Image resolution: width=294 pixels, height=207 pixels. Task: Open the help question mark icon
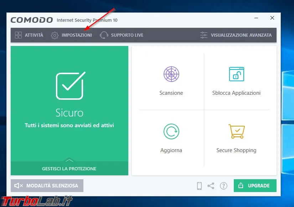pos(223,186)
